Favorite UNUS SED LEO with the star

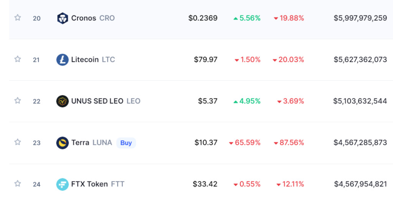click(18, 101)
